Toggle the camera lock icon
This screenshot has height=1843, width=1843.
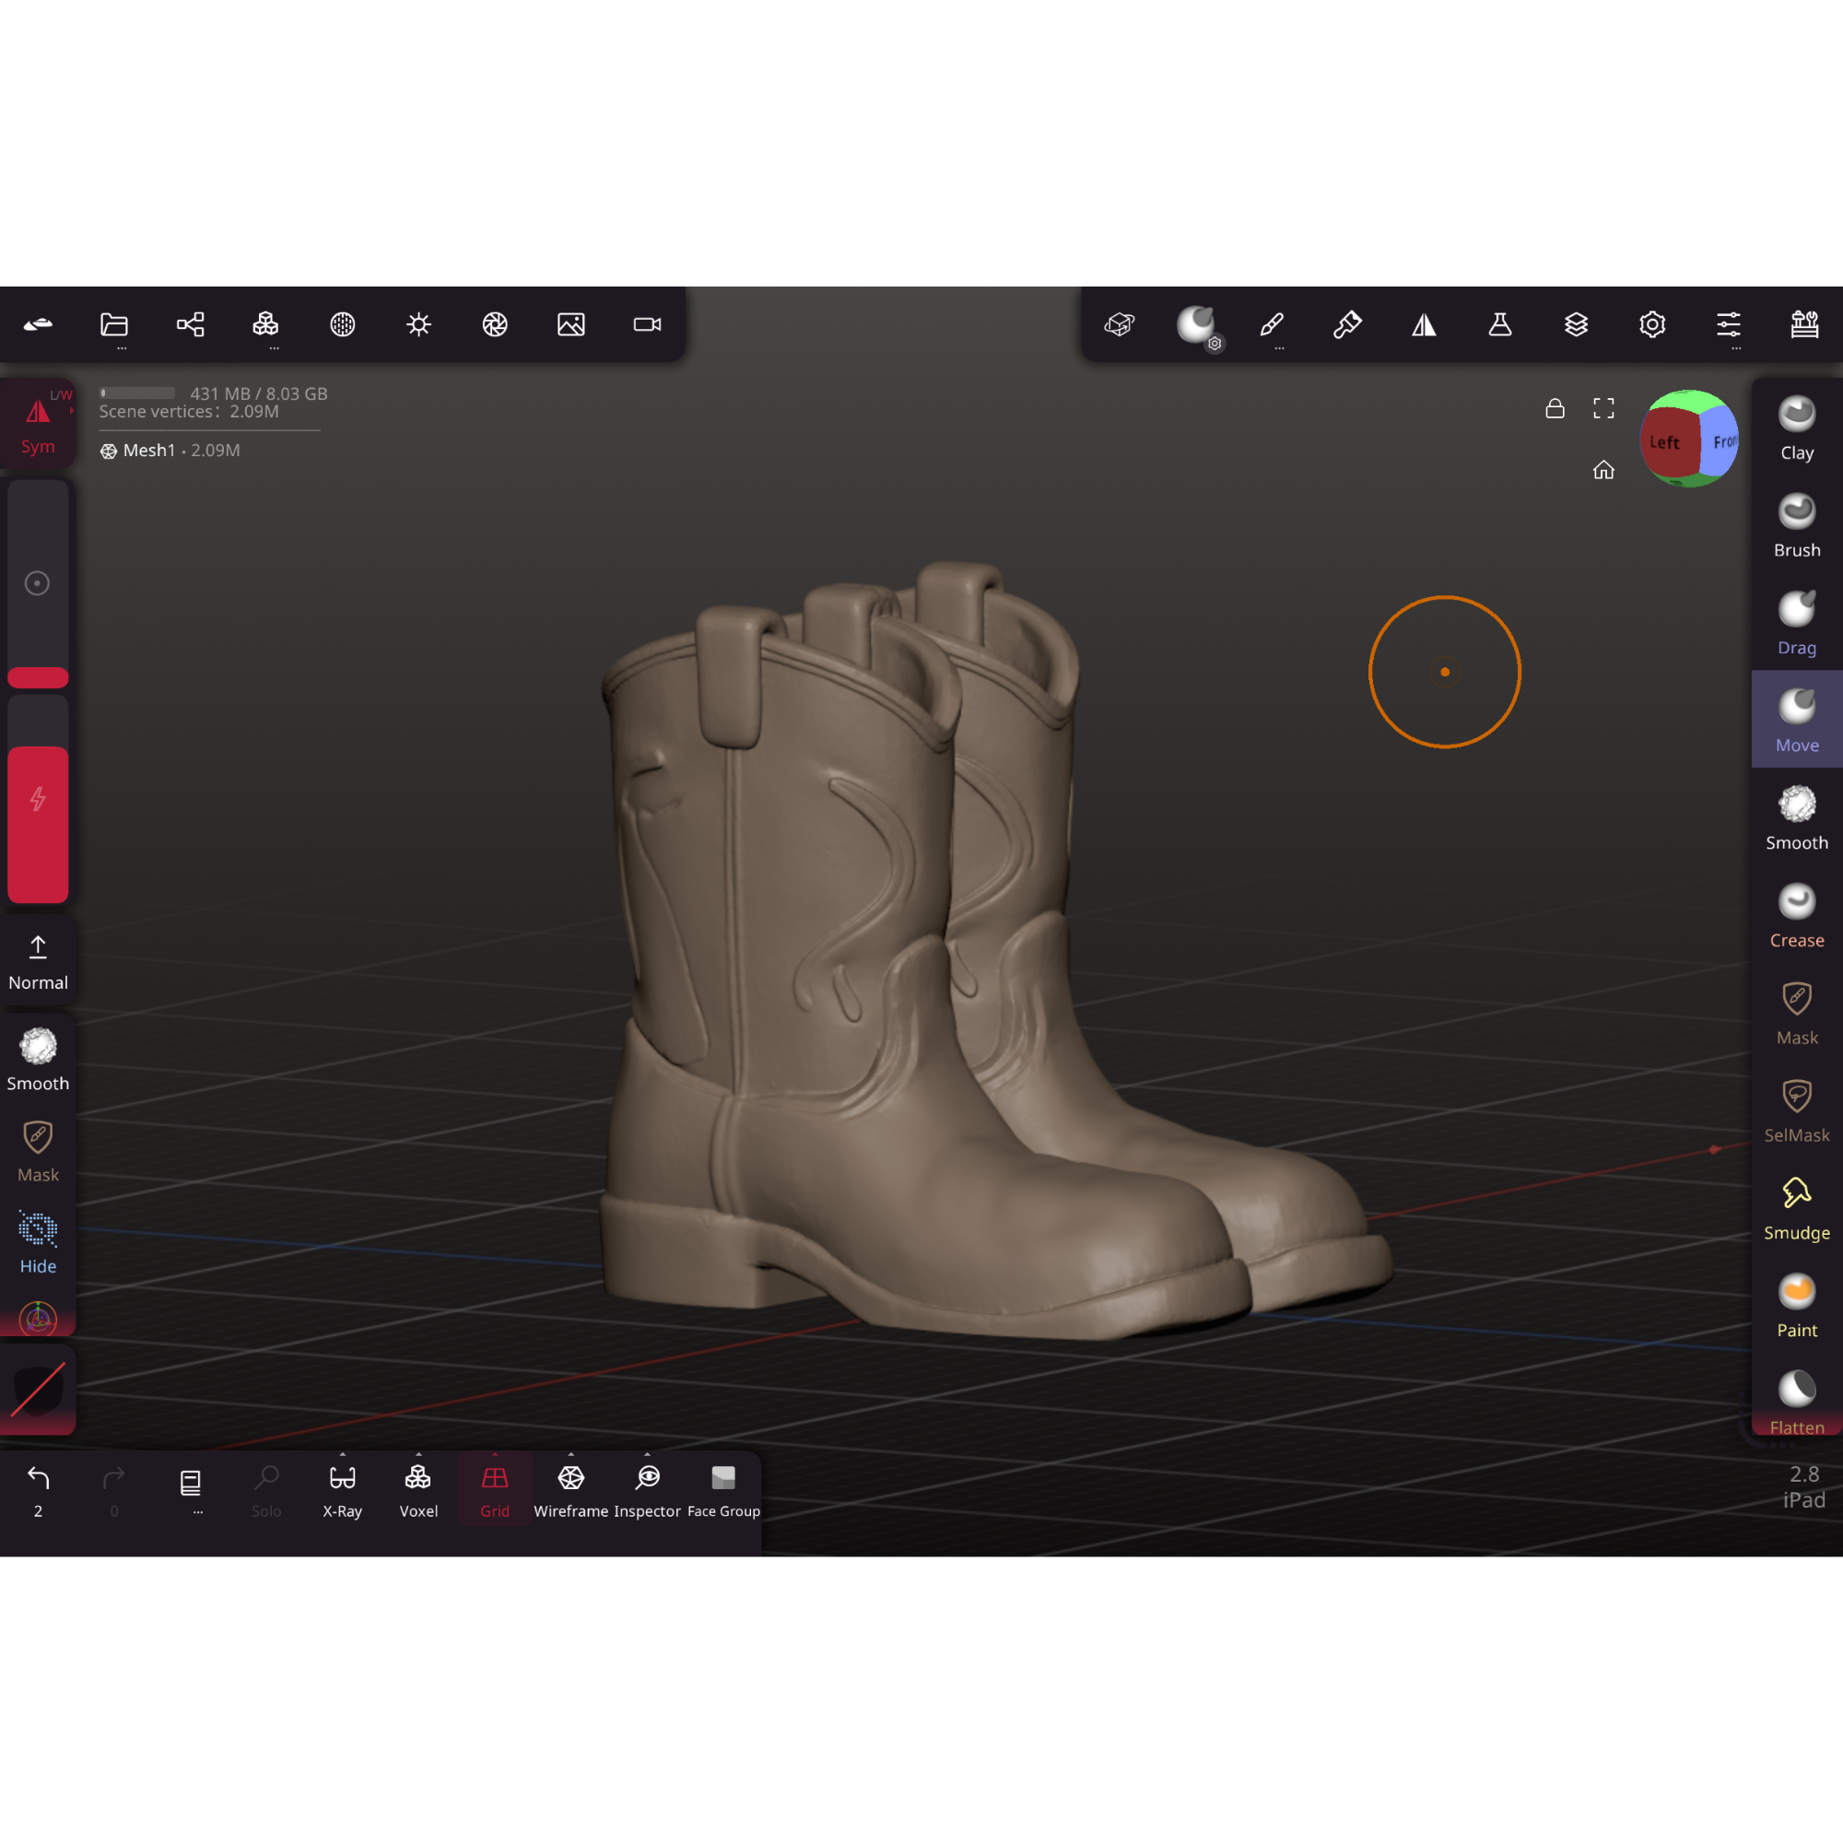click(x=1555, y=408)
